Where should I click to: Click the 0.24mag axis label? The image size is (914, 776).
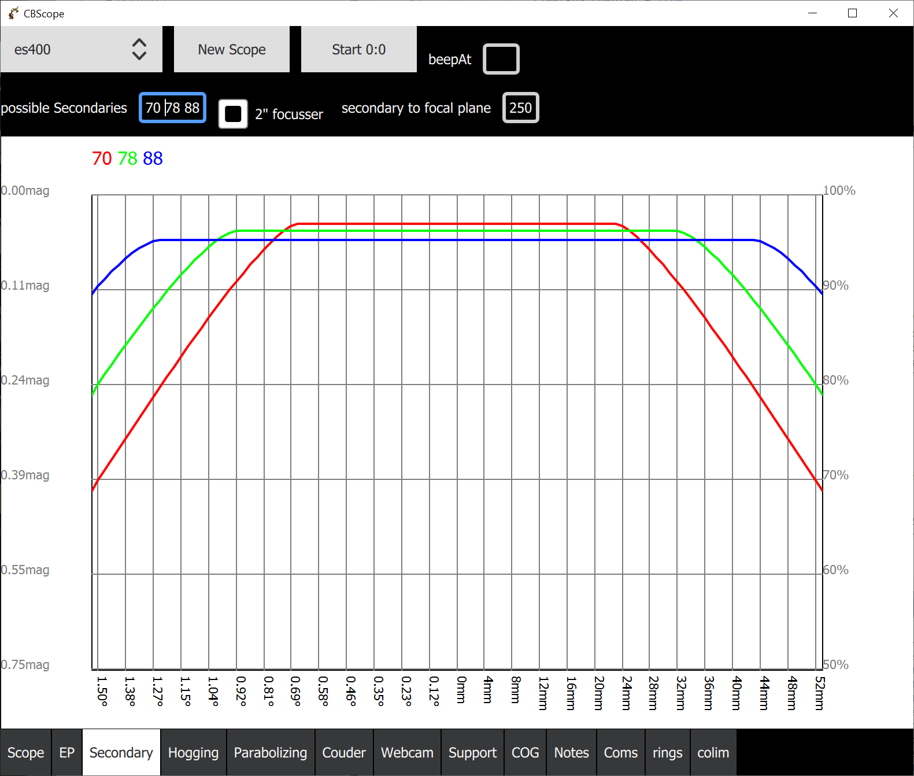pos(25,380)
